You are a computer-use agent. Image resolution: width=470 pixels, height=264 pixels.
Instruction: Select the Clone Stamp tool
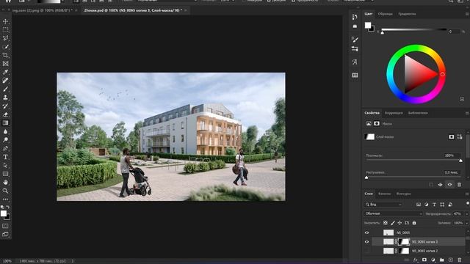tap(5, 98)
